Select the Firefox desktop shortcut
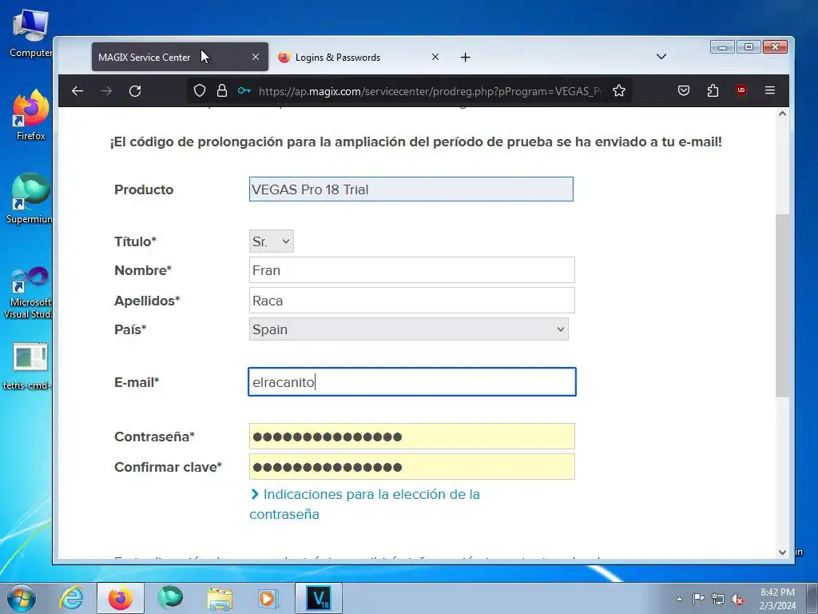The image size is (818, 614). (x=30, y=115)
